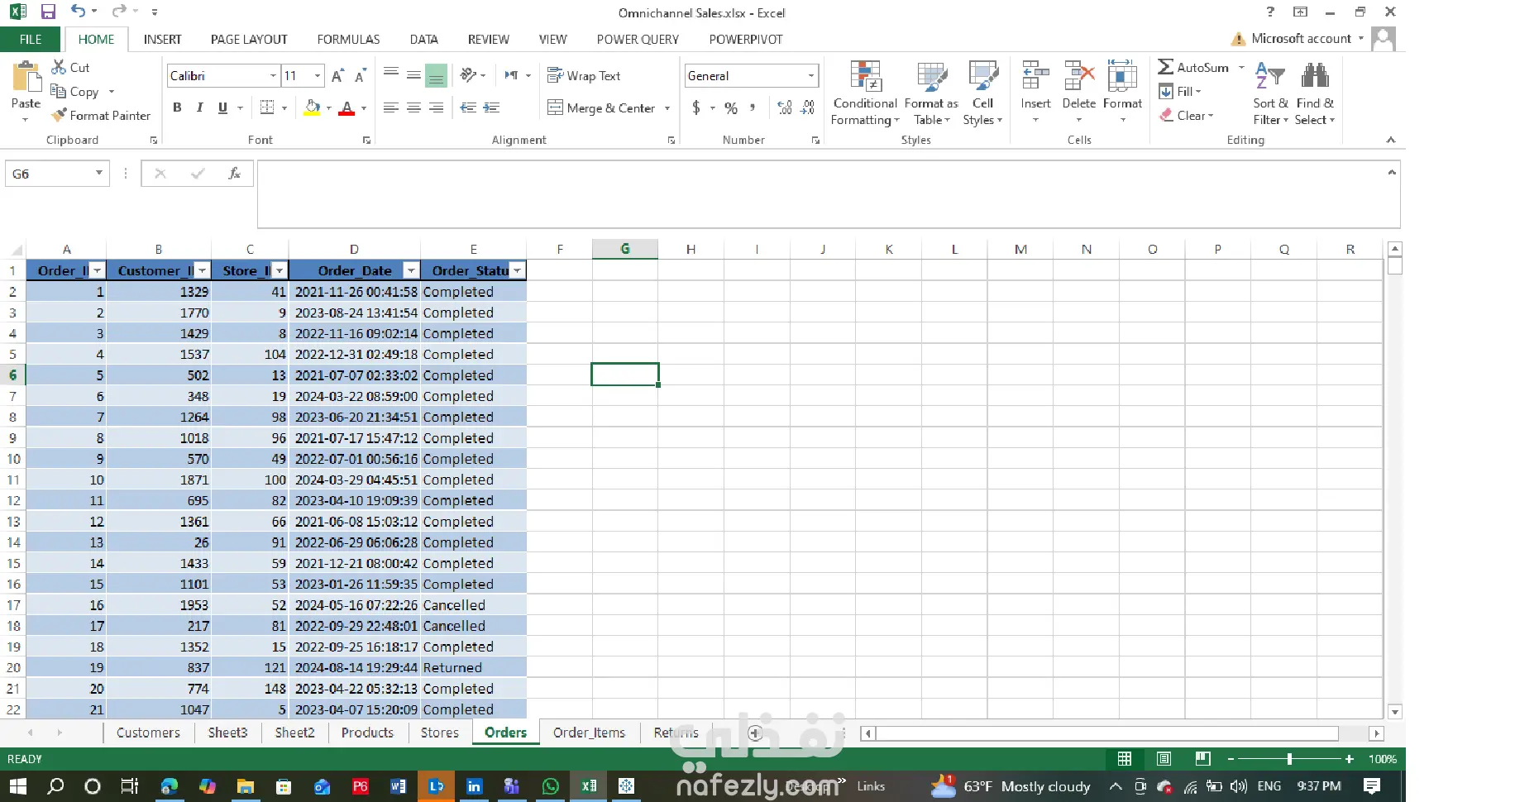Increase decimal places
The height and width of the screenshot is (802, 1515).
785,108
